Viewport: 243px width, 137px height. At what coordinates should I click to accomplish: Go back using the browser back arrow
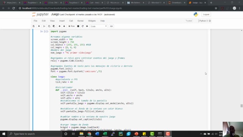(3, 8)
